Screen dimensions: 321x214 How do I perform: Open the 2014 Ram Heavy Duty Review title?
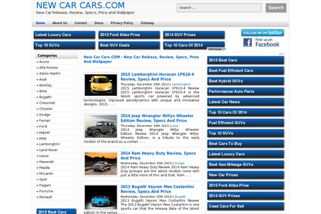point(158,156)
